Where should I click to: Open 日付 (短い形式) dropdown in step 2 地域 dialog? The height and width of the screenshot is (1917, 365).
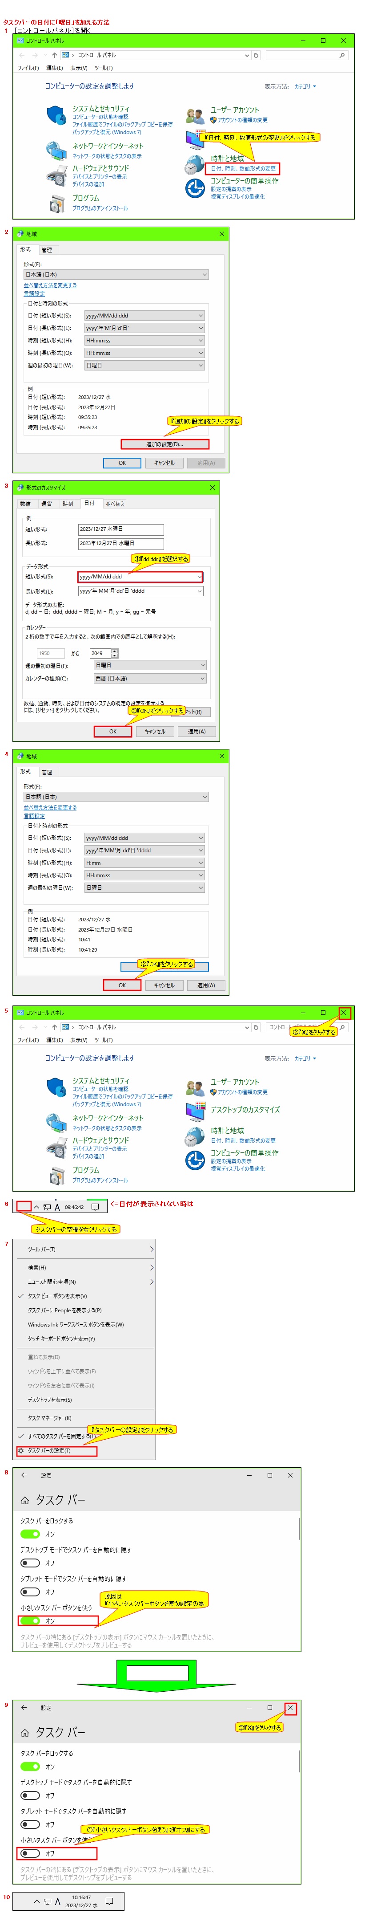[144, 316]
